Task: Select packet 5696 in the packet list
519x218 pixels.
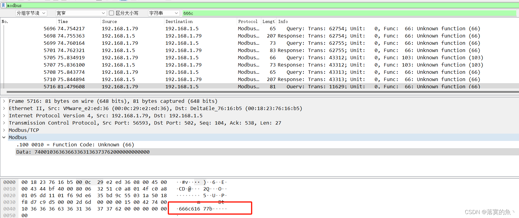Action: click(259, 28)
